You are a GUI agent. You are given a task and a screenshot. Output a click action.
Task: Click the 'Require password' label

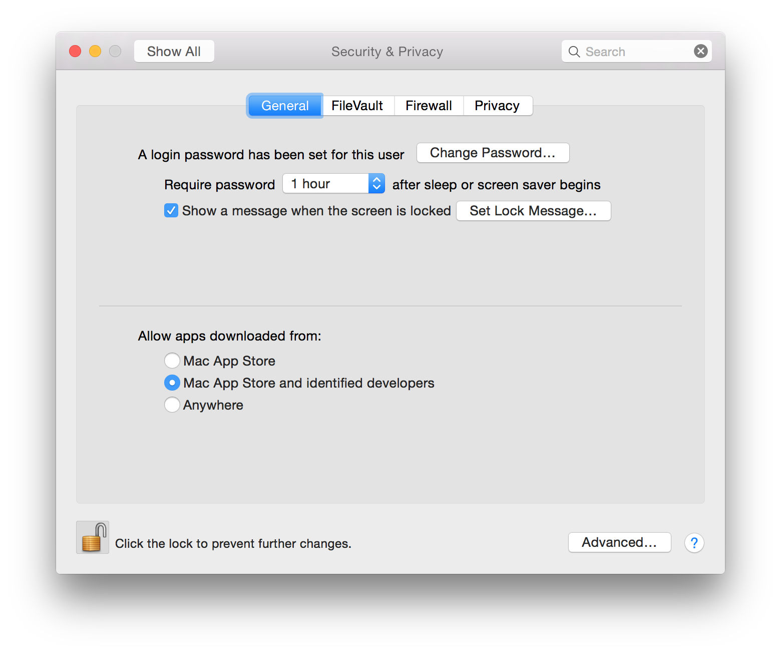[220, 185]
